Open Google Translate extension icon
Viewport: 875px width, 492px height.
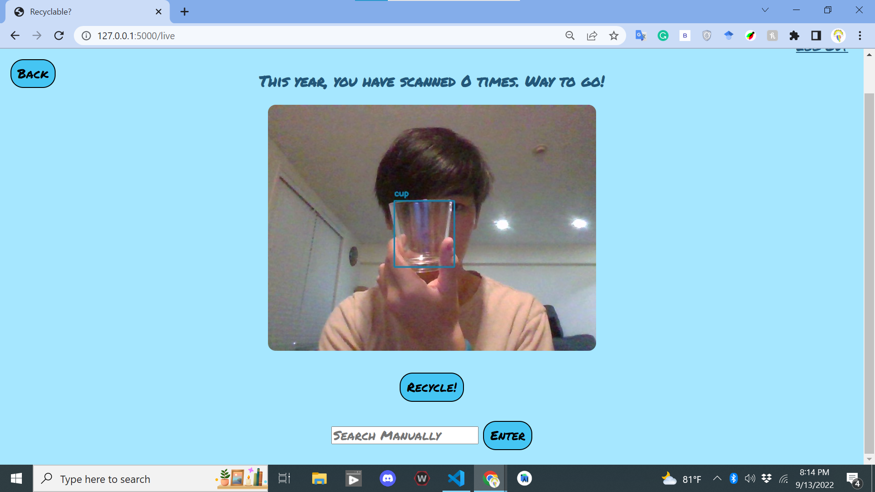point(641,36)
